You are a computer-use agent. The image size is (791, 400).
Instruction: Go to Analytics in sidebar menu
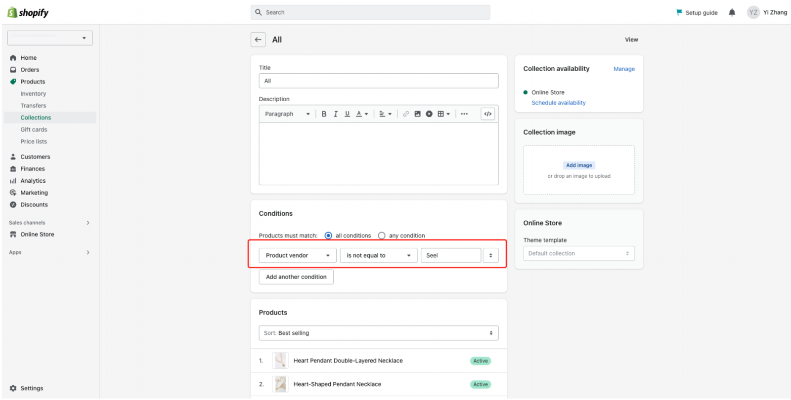(x=33, y=181)
